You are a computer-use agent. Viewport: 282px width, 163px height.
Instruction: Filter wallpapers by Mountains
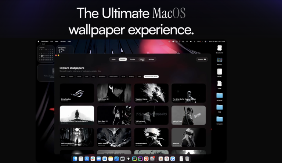[102, 77]
